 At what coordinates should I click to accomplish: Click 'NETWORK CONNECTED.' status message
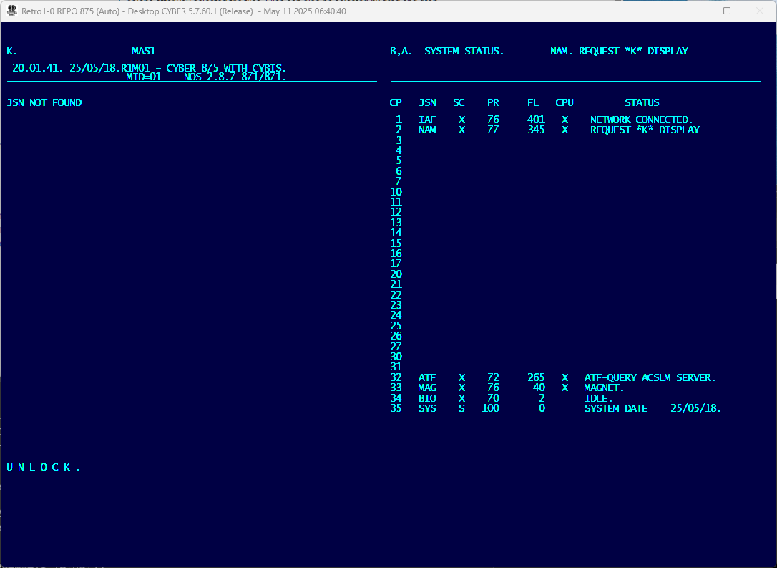click(x=641, y=120)
